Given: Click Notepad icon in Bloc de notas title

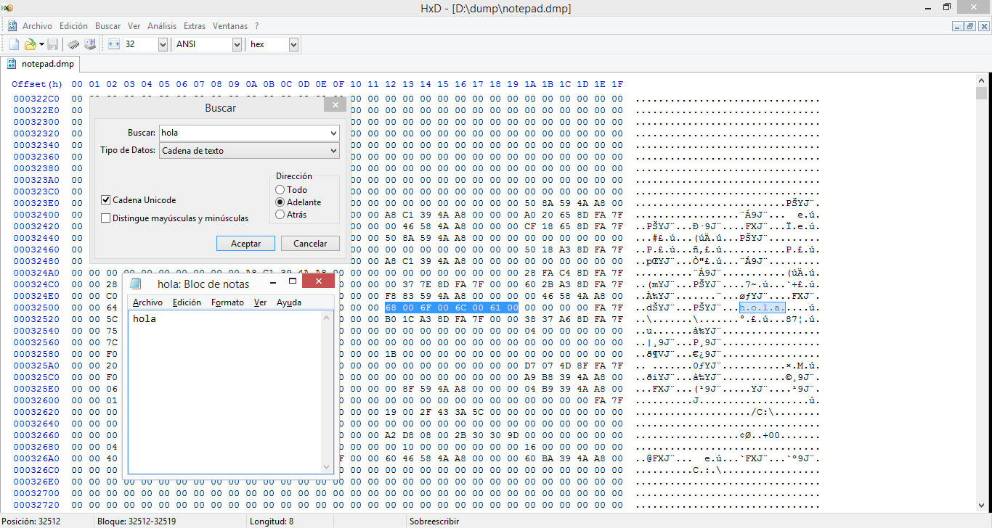Looking at the screenshot, I should click(x=135, y=284).
